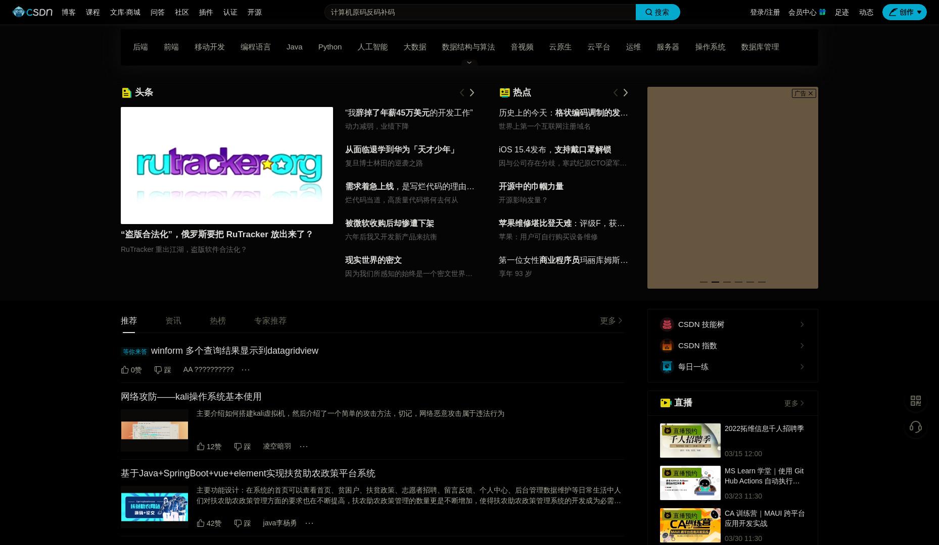The image size is (939, 545).
Task: Open the 足迹 link
Action: pos(842,12)
